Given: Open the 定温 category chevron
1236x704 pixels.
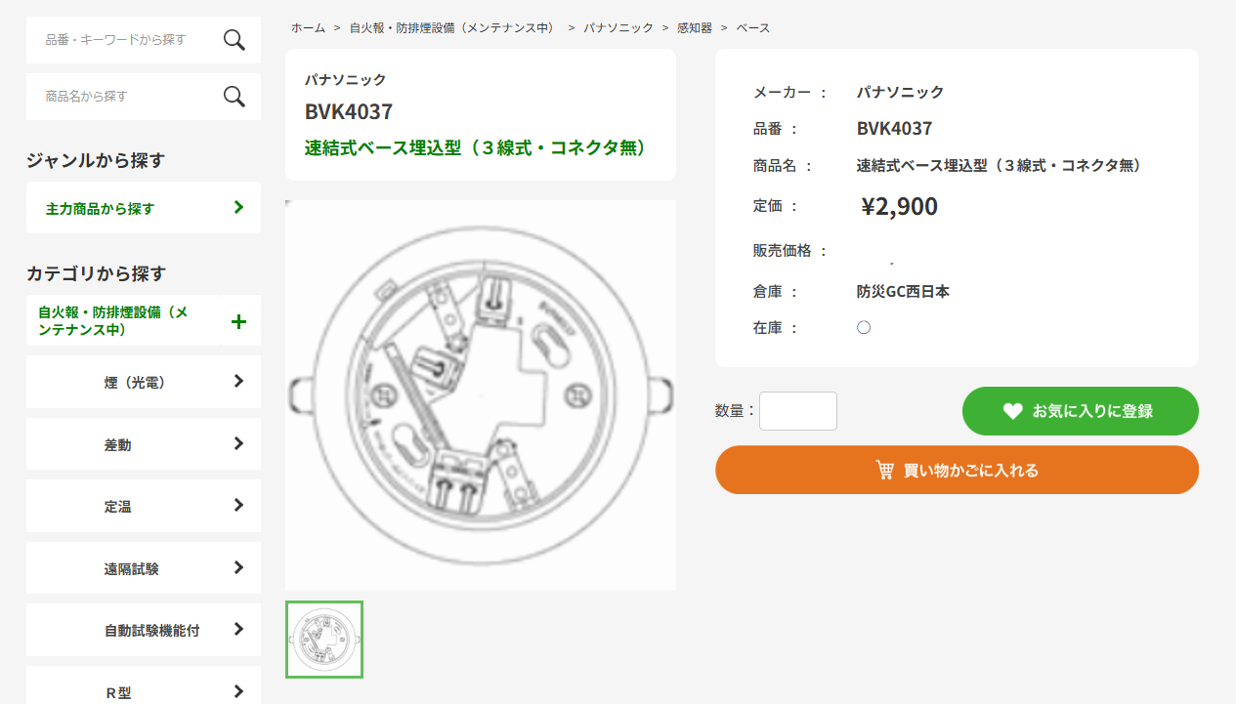Looking at the screenshot, I should 239,505.
